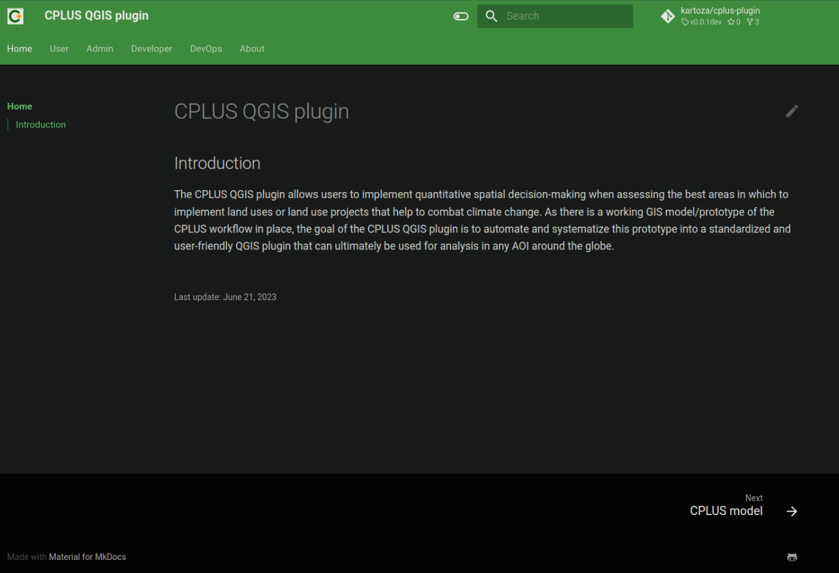Click the v0.0.1dev version tag
This screenshot has width=839, height=573.
702,22
